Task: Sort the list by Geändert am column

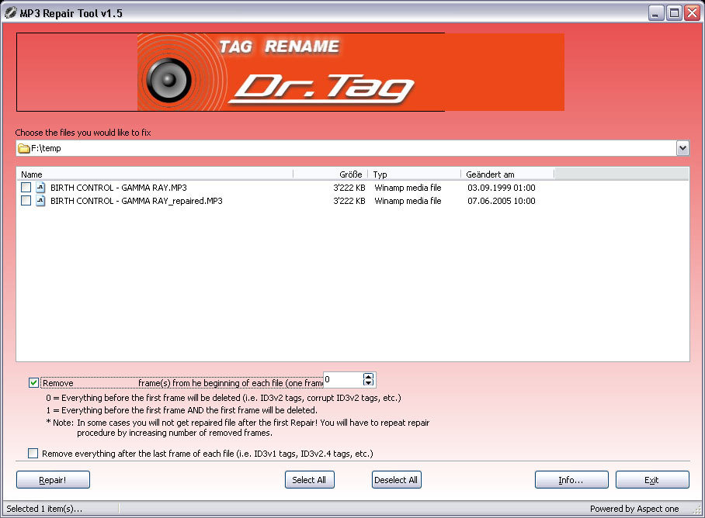Action: (x=508, y=174)
